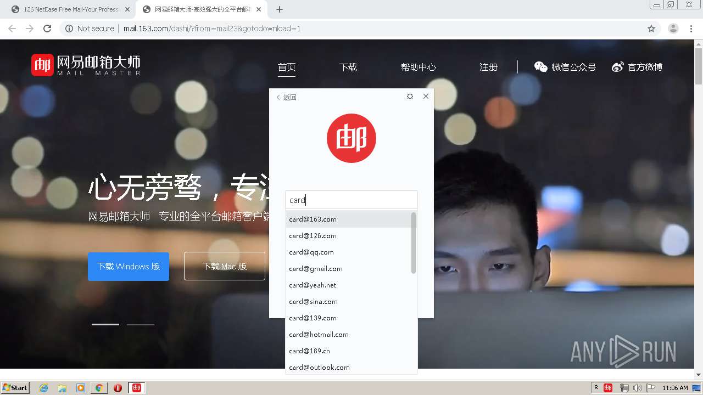Image resolution: width=703 pixels, height=395 pixels.
Task: Click the WeChat icon in header
Action: (x=541, y=67)
